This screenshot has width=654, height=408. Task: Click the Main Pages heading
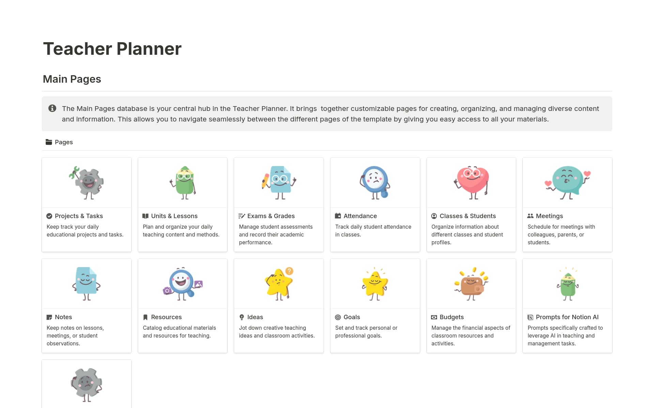(72, 79)
